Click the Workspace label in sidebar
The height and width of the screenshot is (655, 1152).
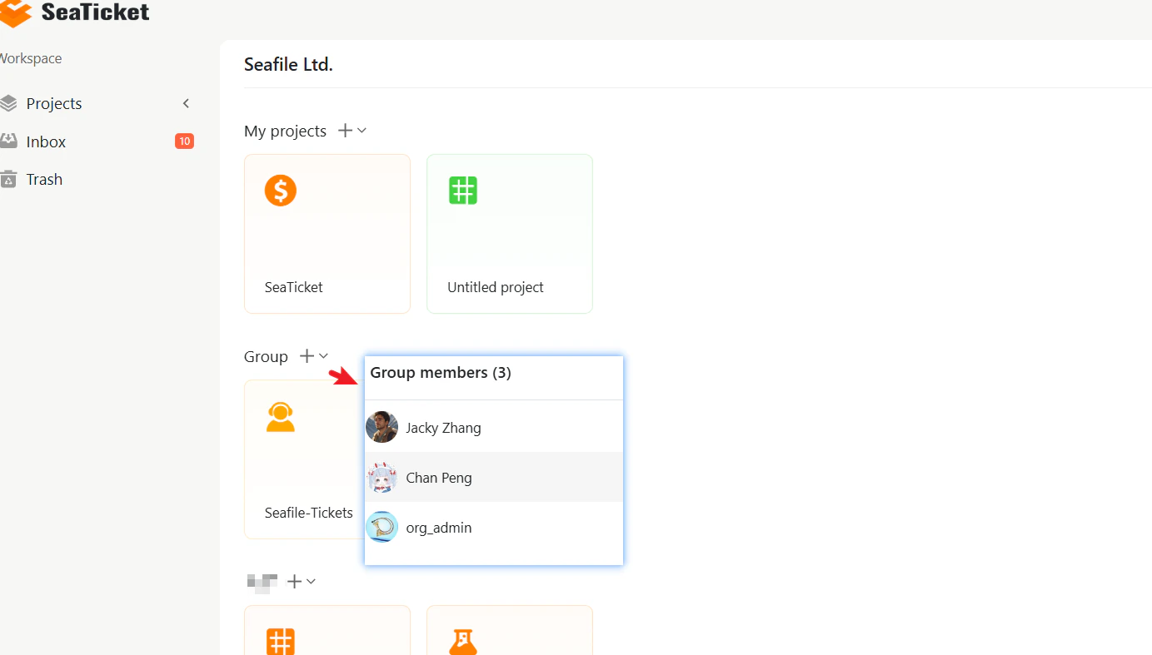pos(31,58)
